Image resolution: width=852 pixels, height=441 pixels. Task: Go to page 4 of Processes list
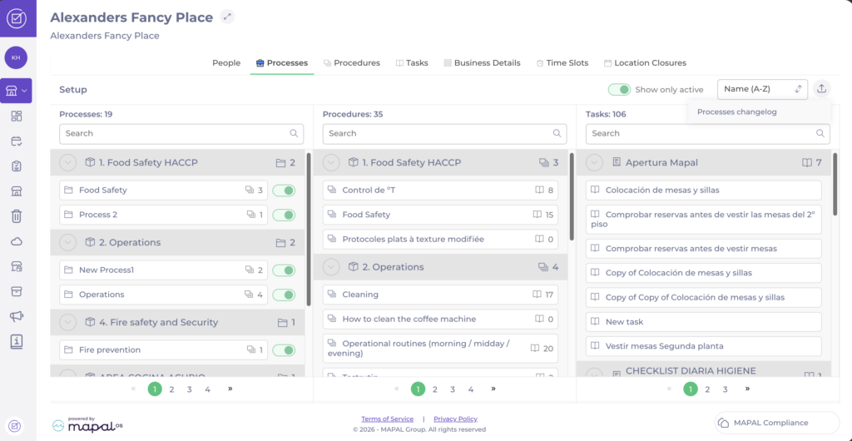point(207,389)
